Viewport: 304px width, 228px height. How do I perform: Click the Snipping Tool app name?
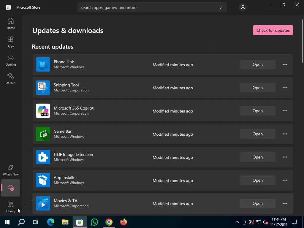coord(66,85)
